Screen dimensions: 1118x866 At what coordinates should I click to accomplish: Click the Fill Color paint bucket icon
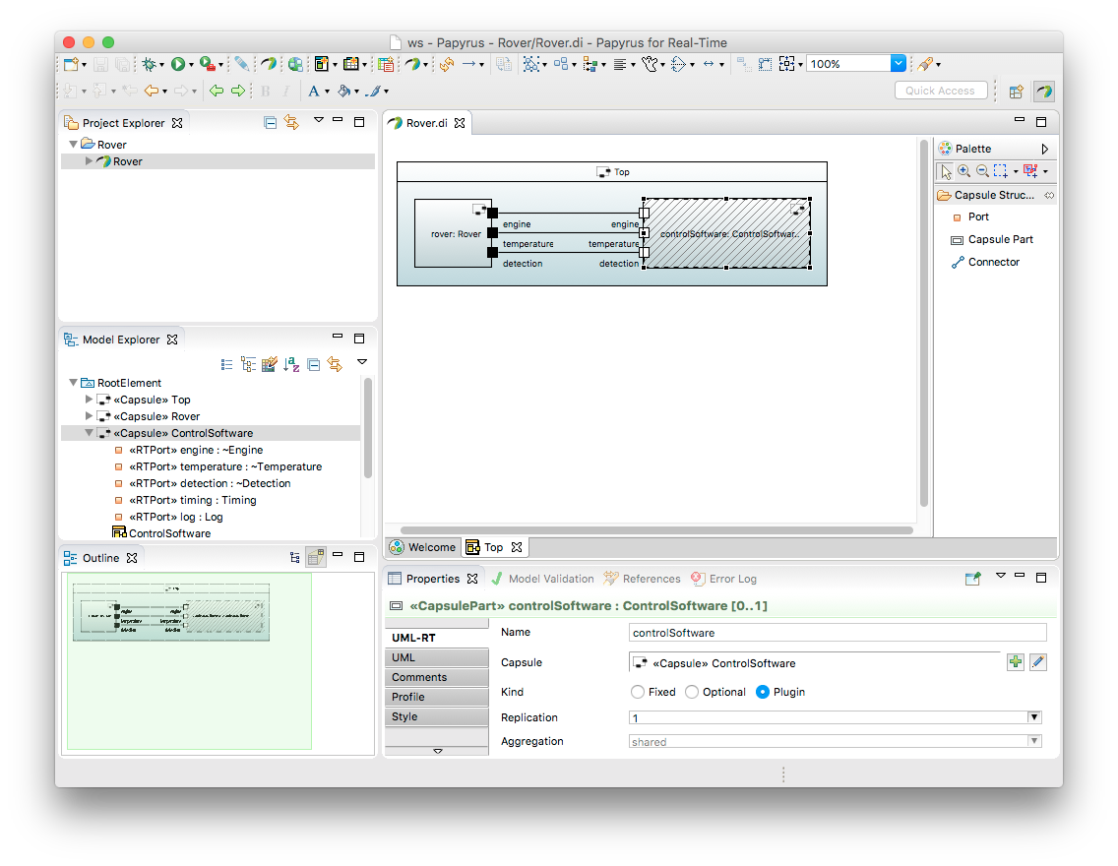343,91
